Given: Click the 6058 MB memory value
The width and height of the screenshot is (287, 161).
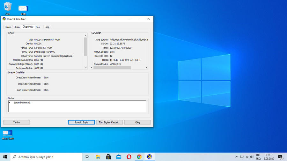Looking at the screenshot, I should pyautogui.click(x=39, y=60).
